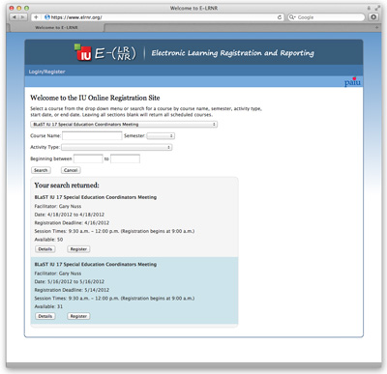Open the Login/Register menu link
Screen dimensions: 387x374
(x=47, y=72)
